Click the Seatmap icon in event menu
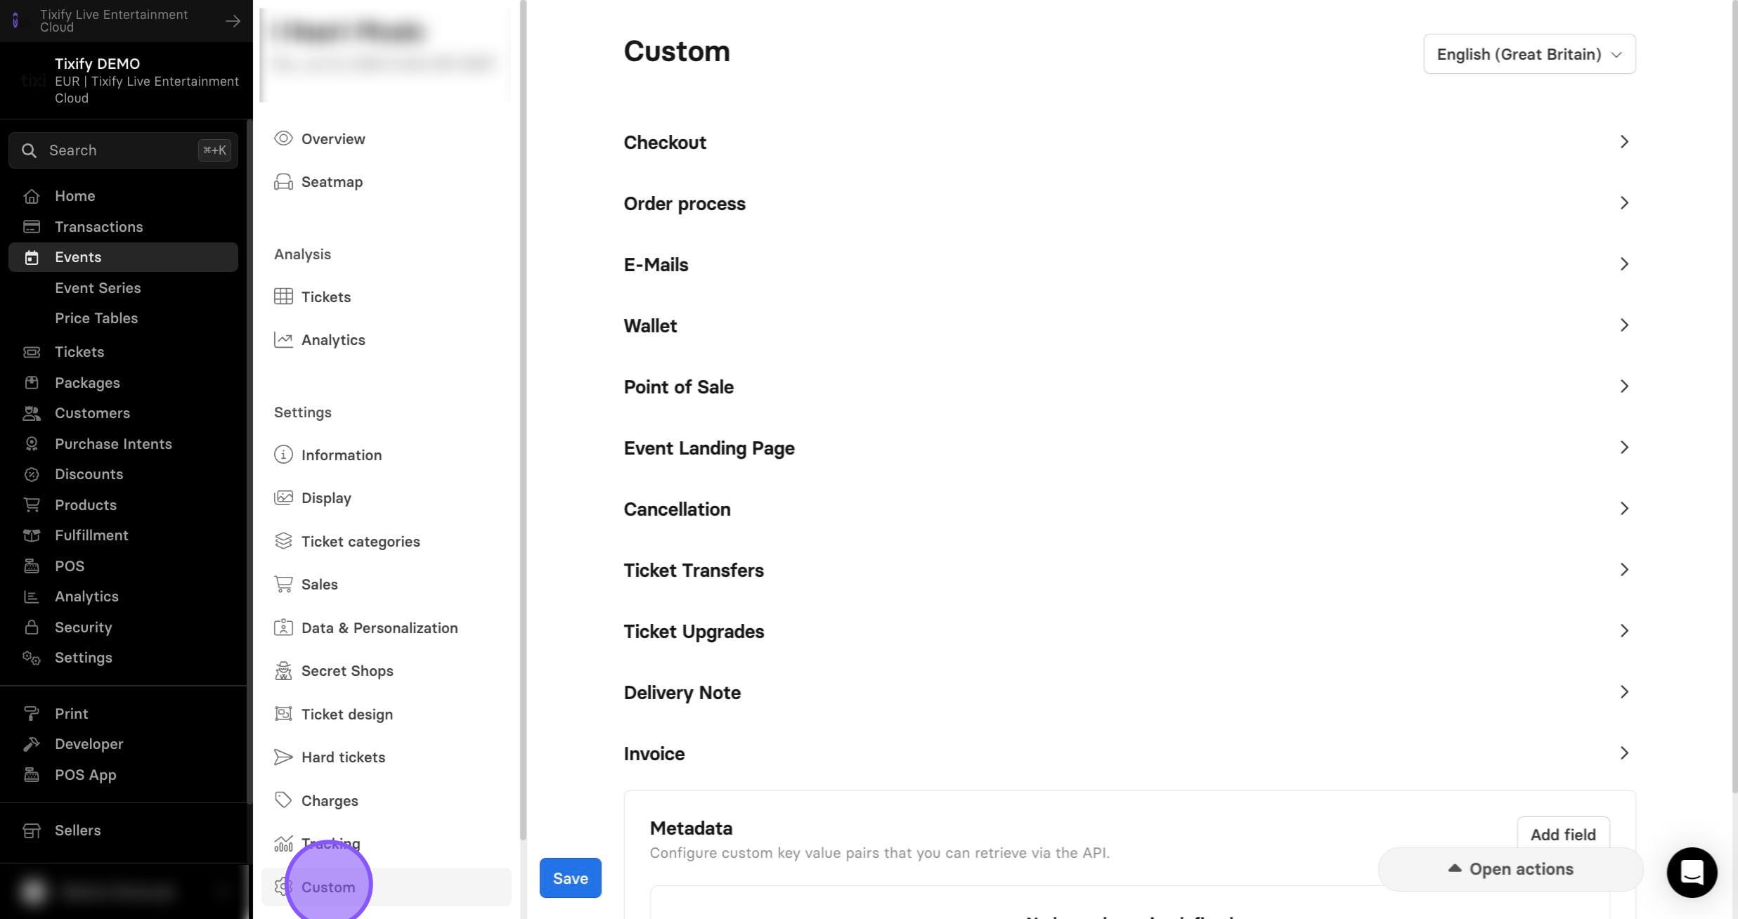The image size is (1738, 919). point(283,182)
